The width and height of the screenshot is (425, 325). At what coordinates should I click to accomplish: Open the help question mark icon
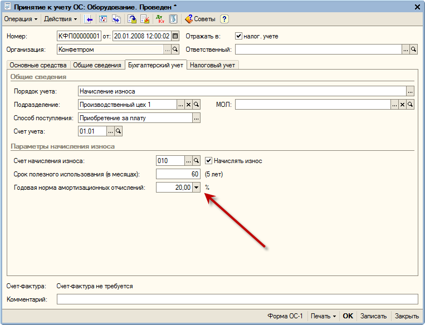[x=224, y=19]
